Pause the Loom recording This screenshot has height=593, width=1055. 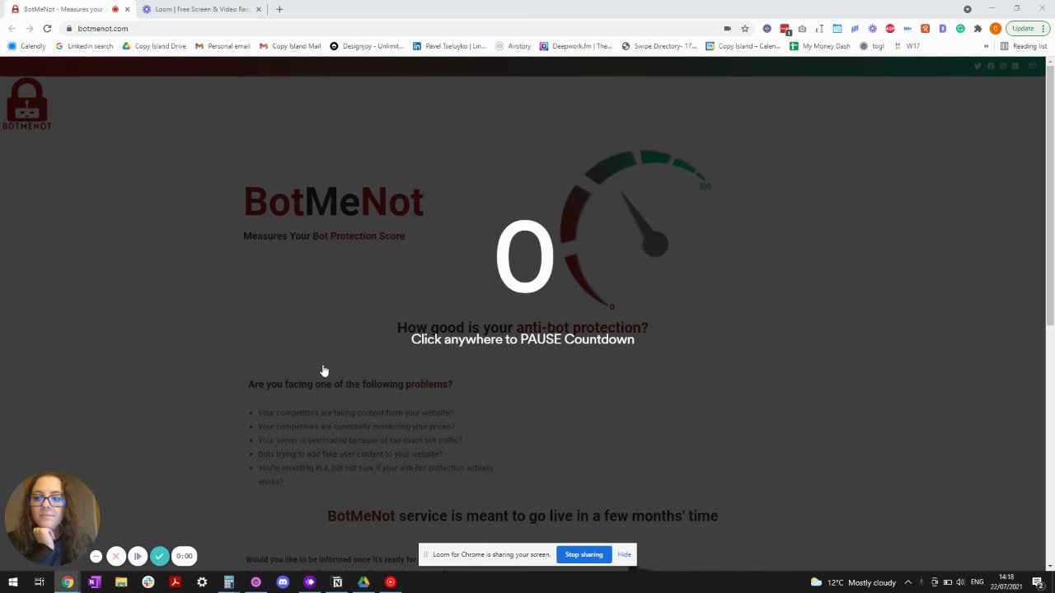138,556
